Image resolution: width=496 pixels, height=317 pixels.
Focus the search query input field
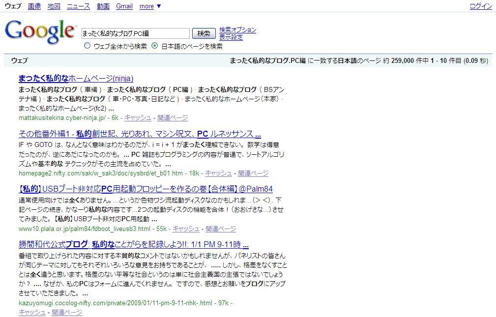pyautogui.click(x=135, y=33)
